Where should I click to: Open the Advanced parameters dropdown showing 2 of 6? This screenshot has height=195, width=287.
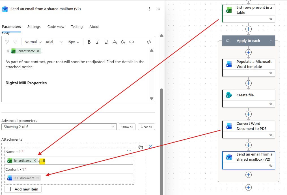(59, 127)
